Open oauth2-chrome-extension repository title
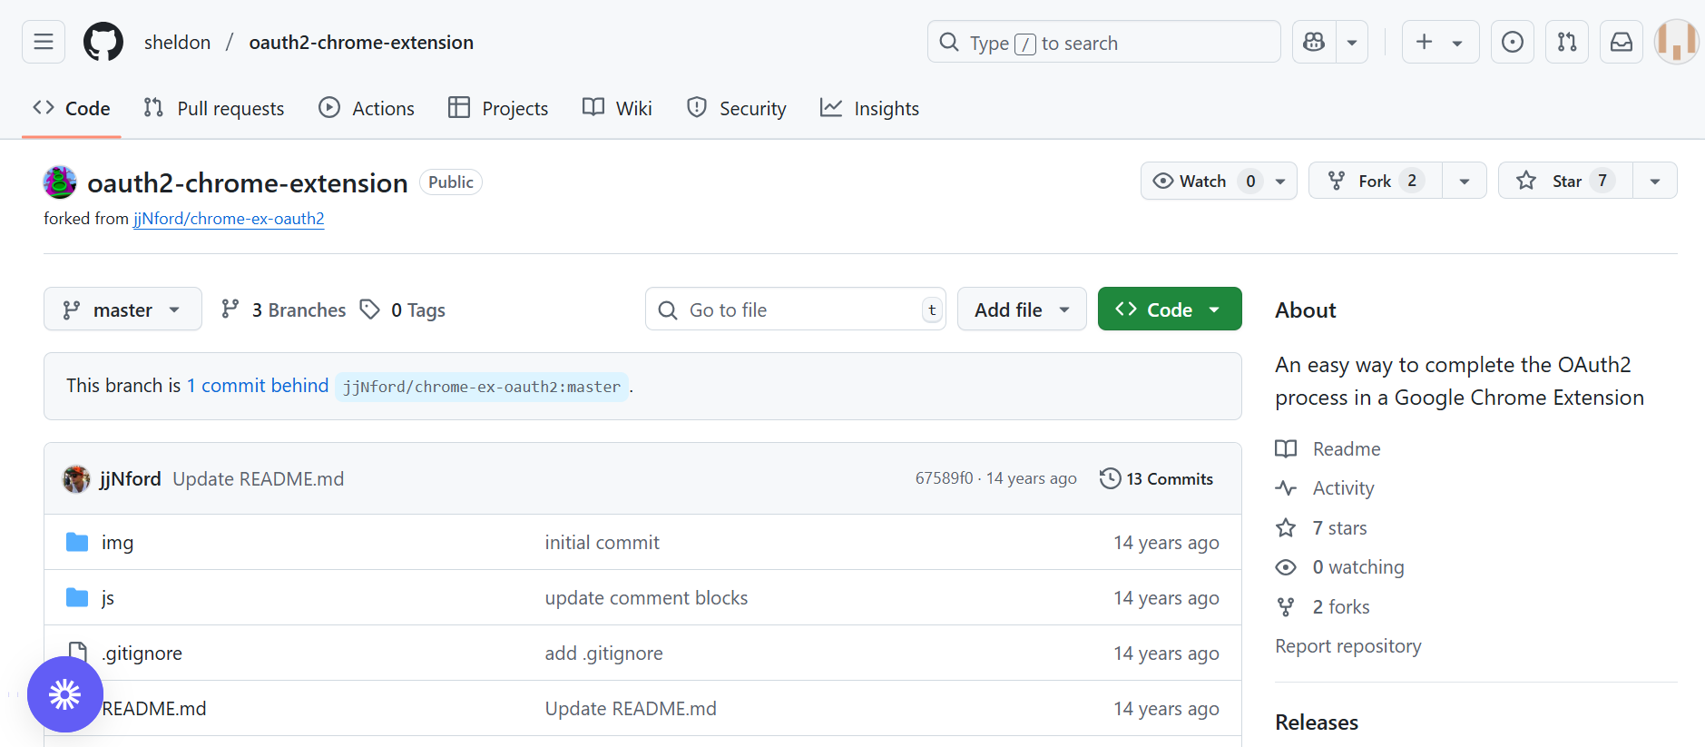 (x=248, y=183)
